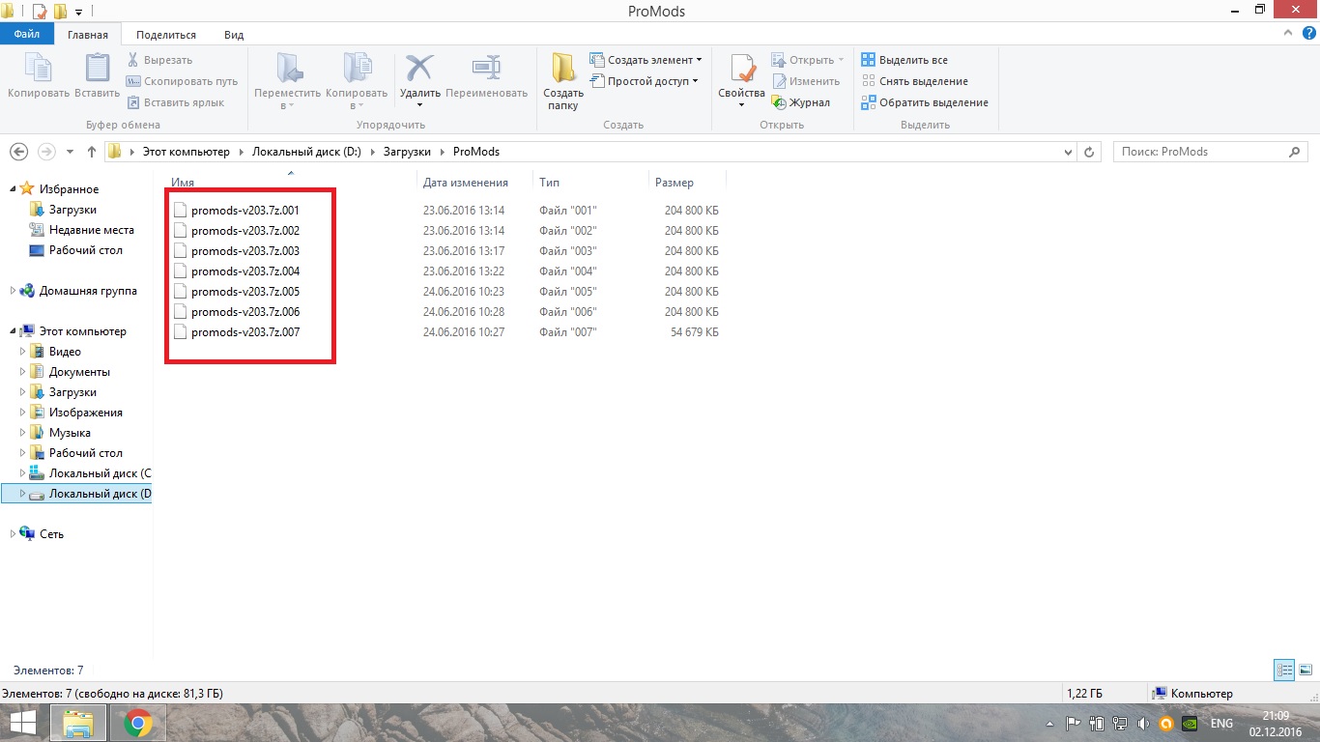
Task: Select Недавние места in Favorites
Action: 92,230
